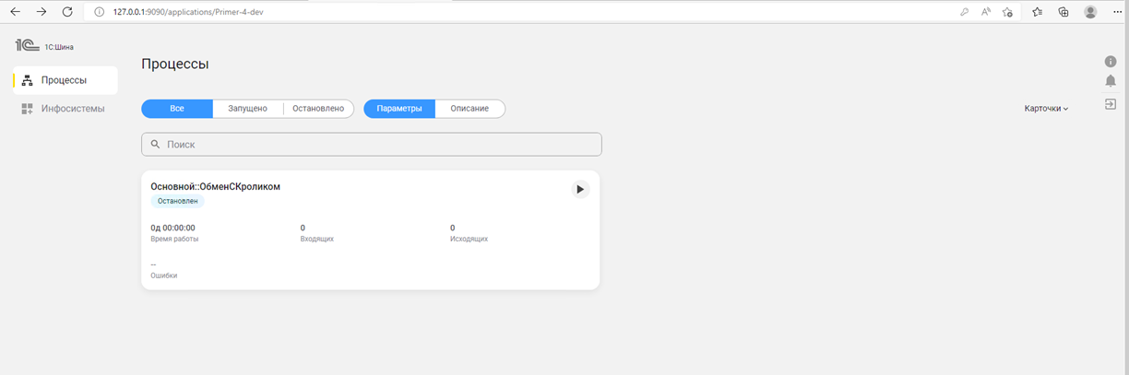Click the Поиск search field
The image size is (1129, 375).
pos(372,145)
